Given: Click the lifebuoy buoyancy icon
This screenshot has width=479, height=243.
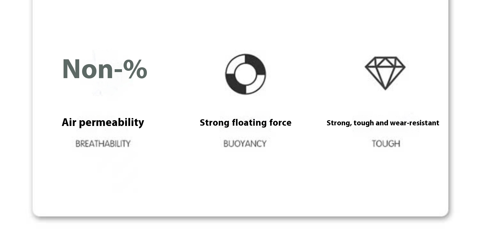Looking at the screenshot, I should [245, 74].
